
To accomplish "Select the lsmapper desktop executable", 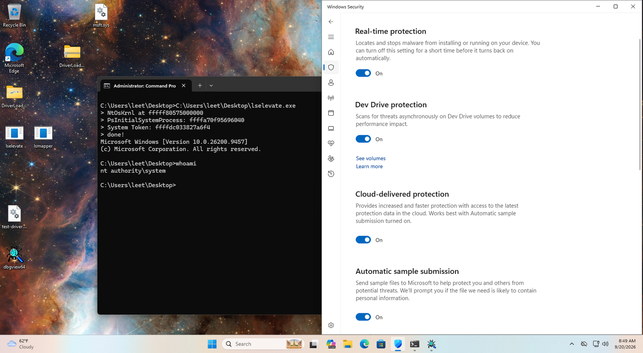I will click(x=43, y=137).
